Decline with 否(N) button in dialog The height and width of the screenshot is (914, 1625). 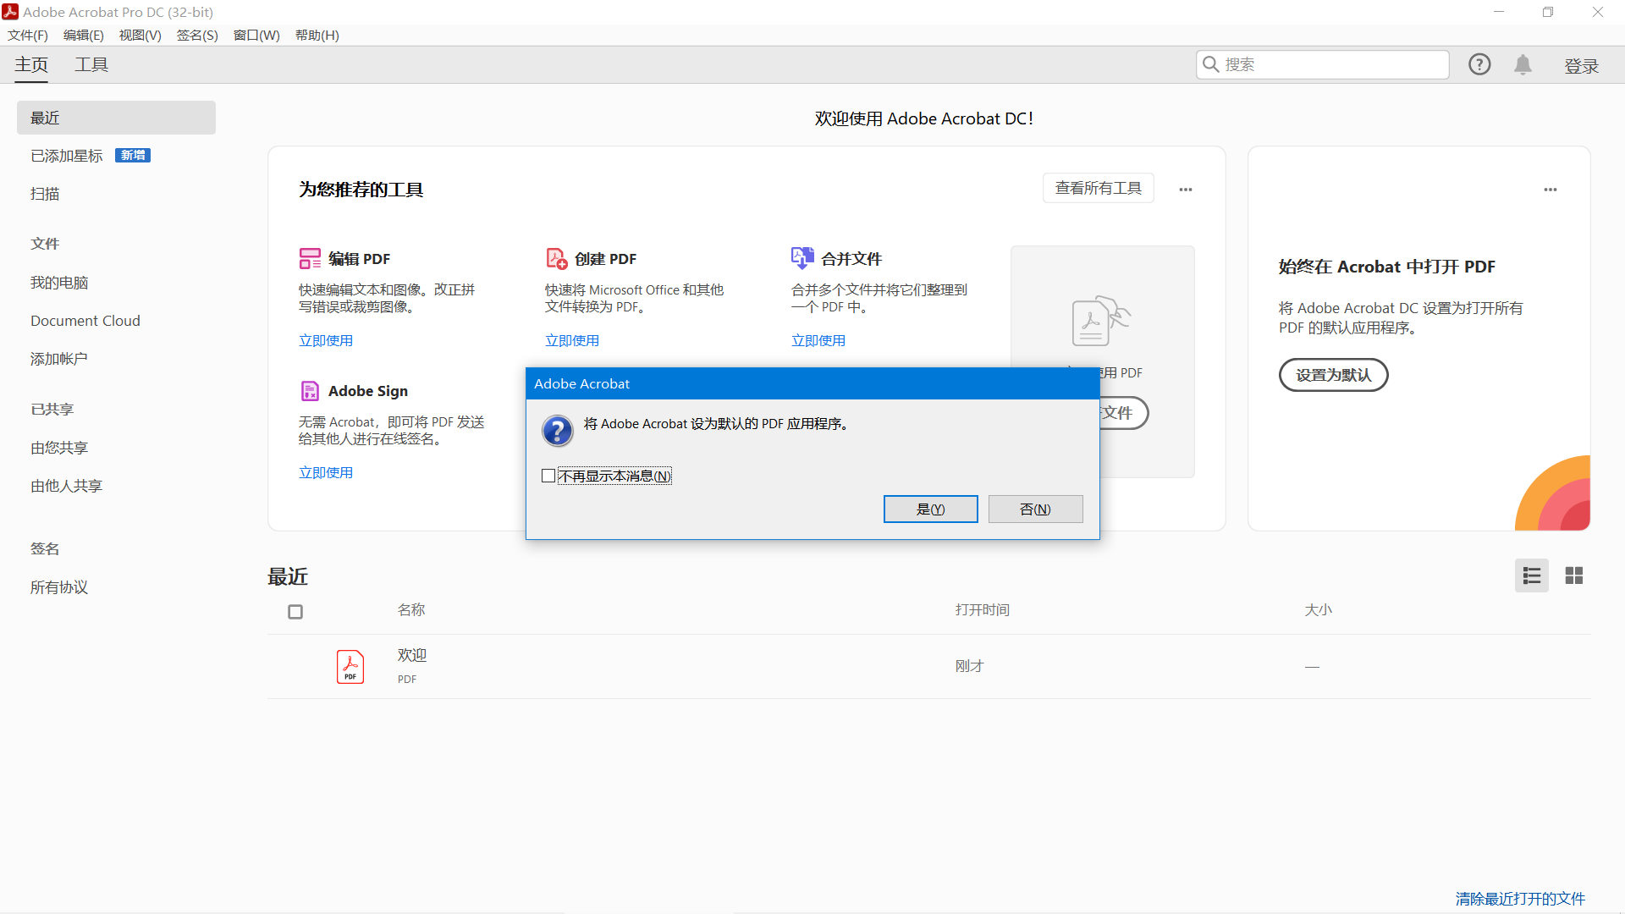coord(1035,509)
